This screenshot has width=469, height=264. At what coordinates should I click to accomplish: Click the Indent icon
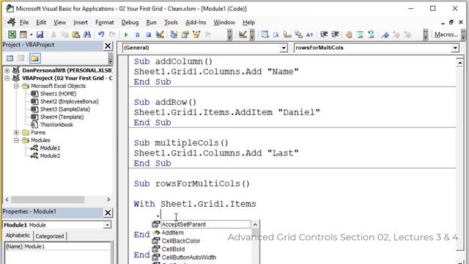click(324, 34)
